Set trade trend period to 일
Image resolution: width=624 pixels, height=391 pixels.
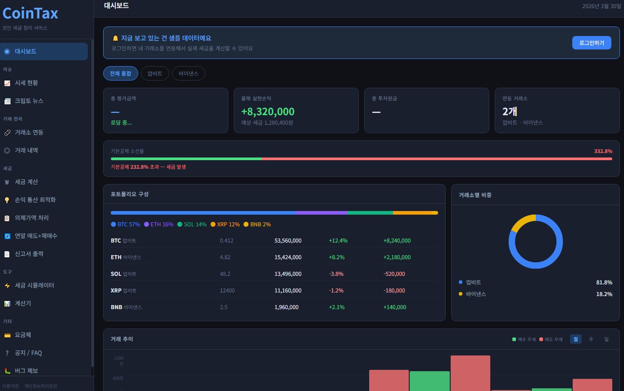pos(606,339)
